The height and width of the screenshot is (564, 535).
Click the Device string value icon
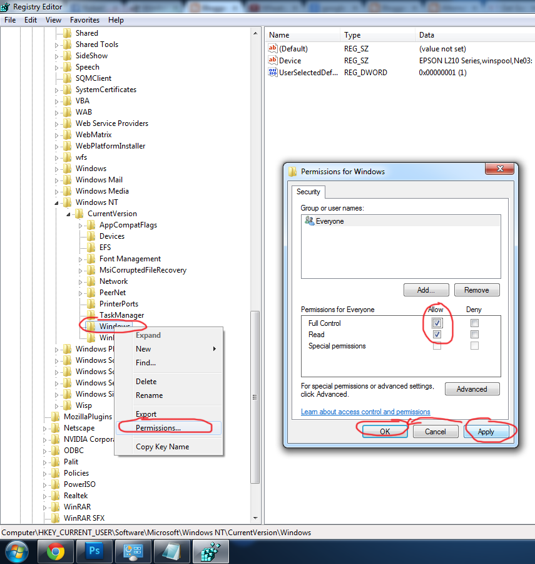pos(272,61)
